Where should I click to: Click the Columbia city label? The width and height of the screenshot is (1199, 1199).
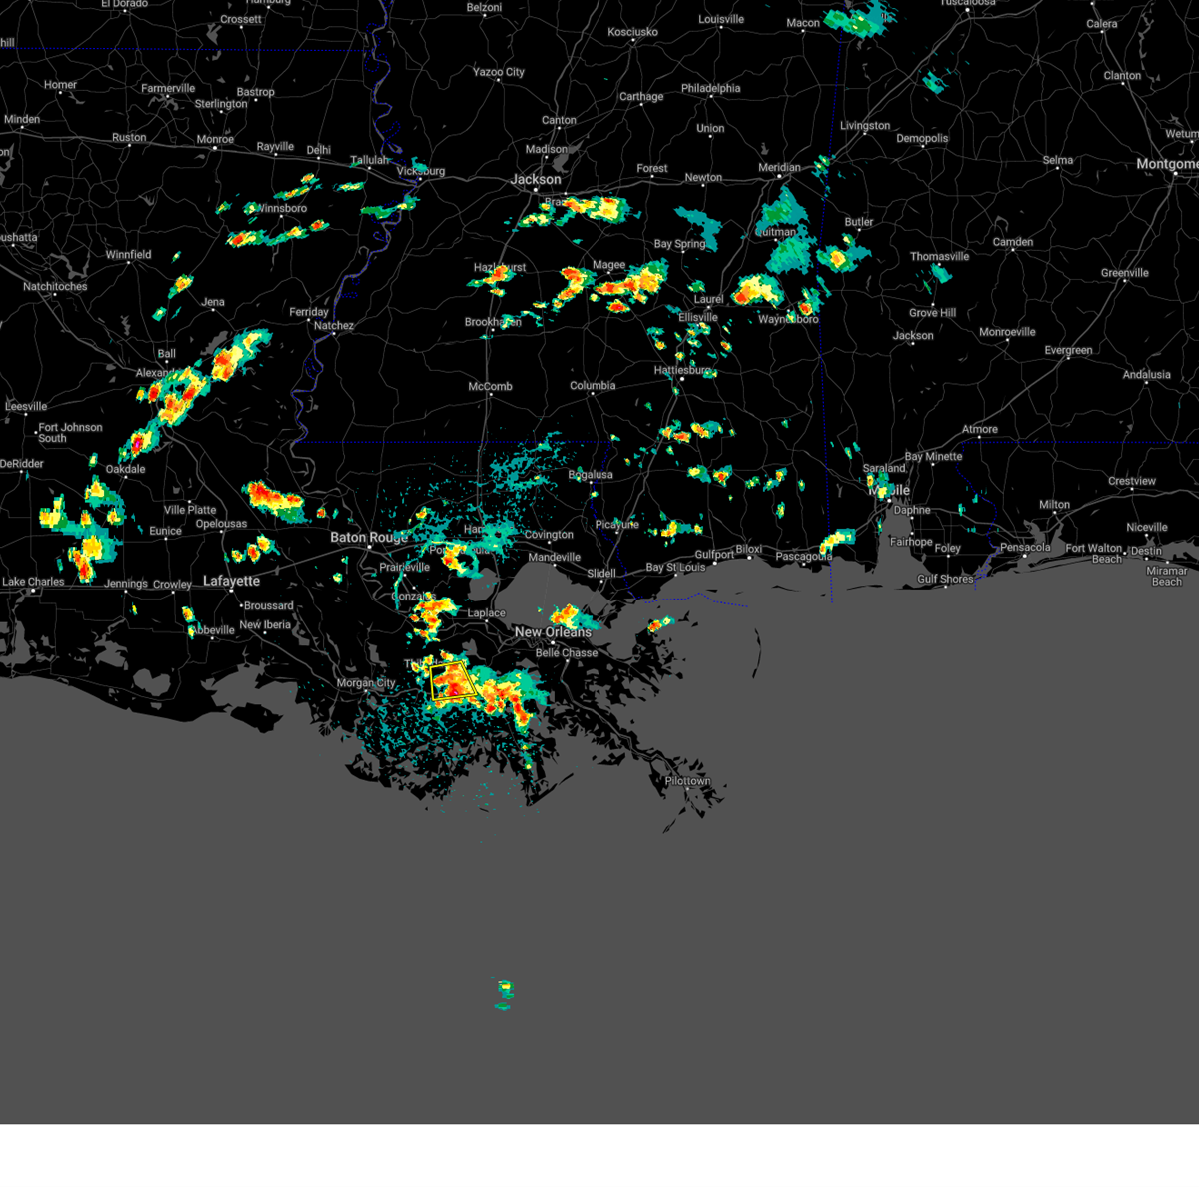coord(593,386)
